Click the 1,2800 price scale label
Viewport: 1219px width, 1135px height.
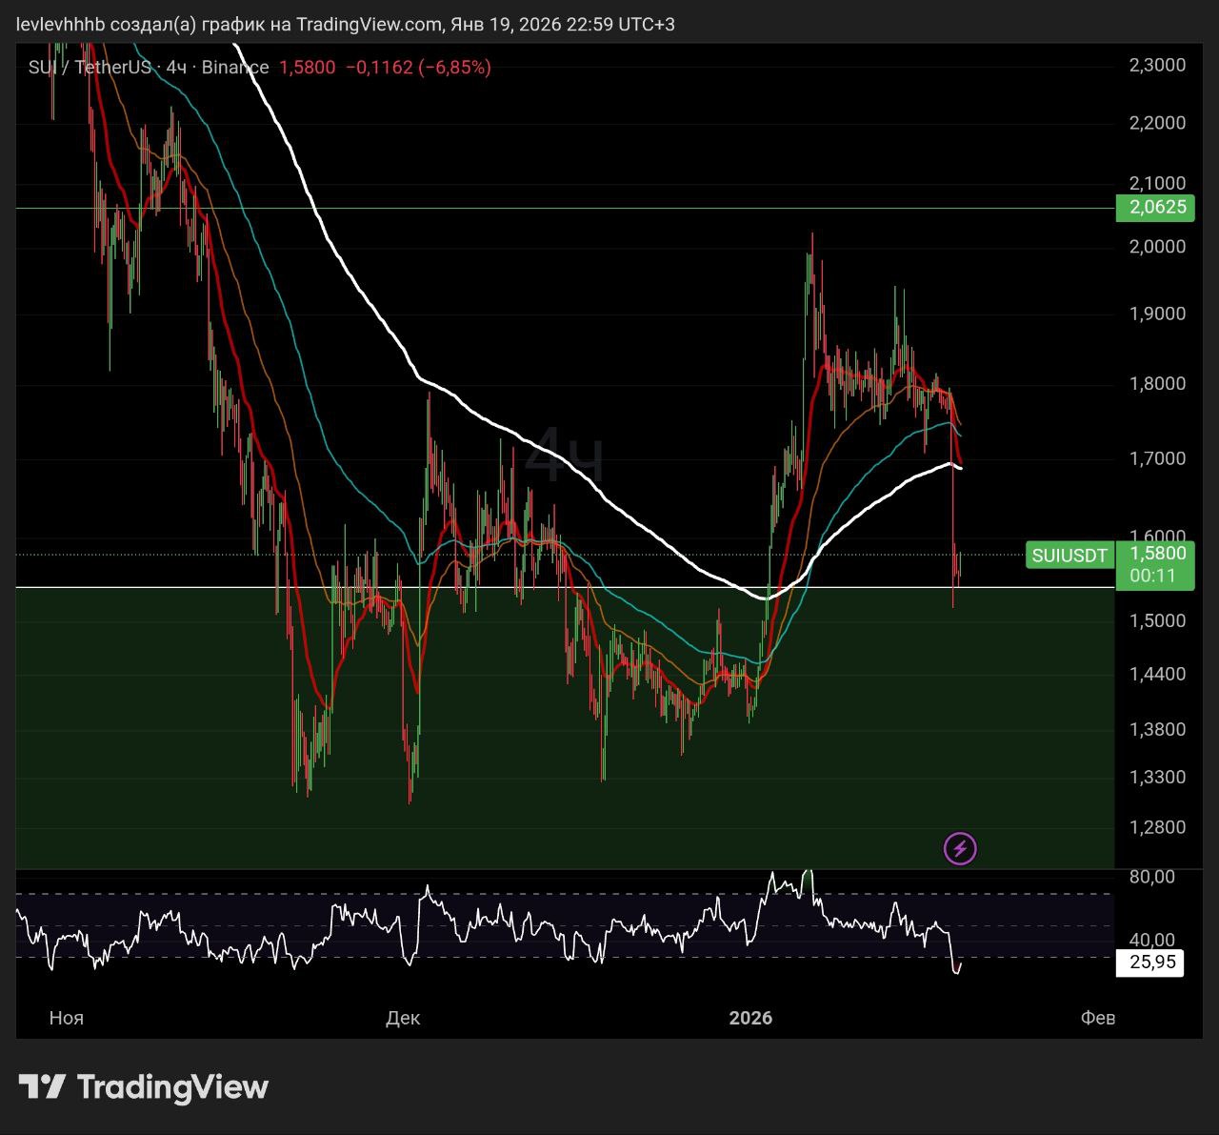(1156, 827)
